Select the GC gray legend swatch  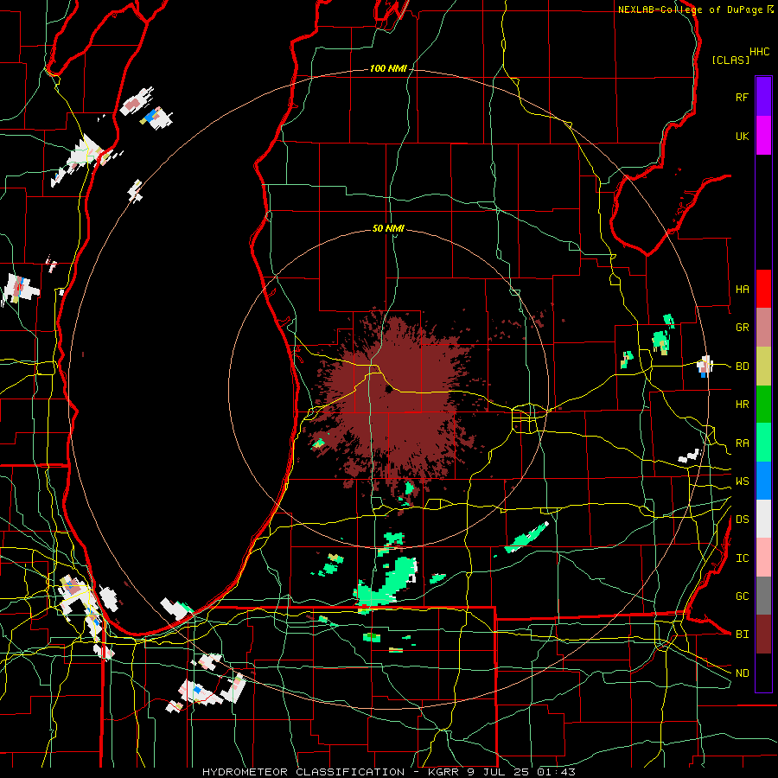(763, 596)
